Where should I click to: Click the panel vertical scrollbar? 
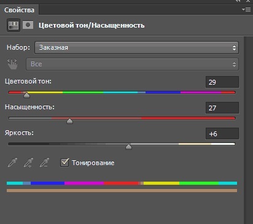[x=248, y=130]
